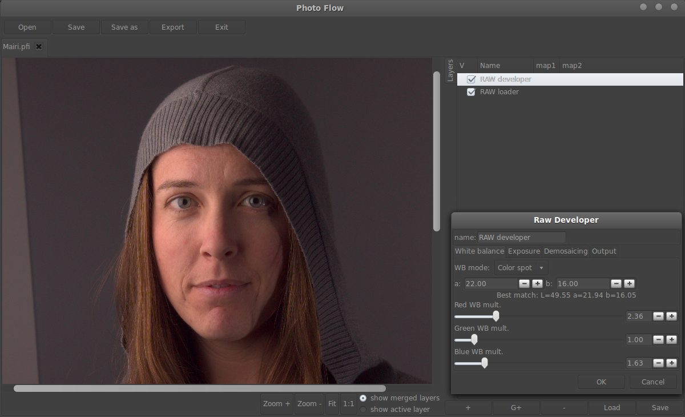Click the Export button in toolbar
Screen dimensions: 685x417
pos(172,27)
